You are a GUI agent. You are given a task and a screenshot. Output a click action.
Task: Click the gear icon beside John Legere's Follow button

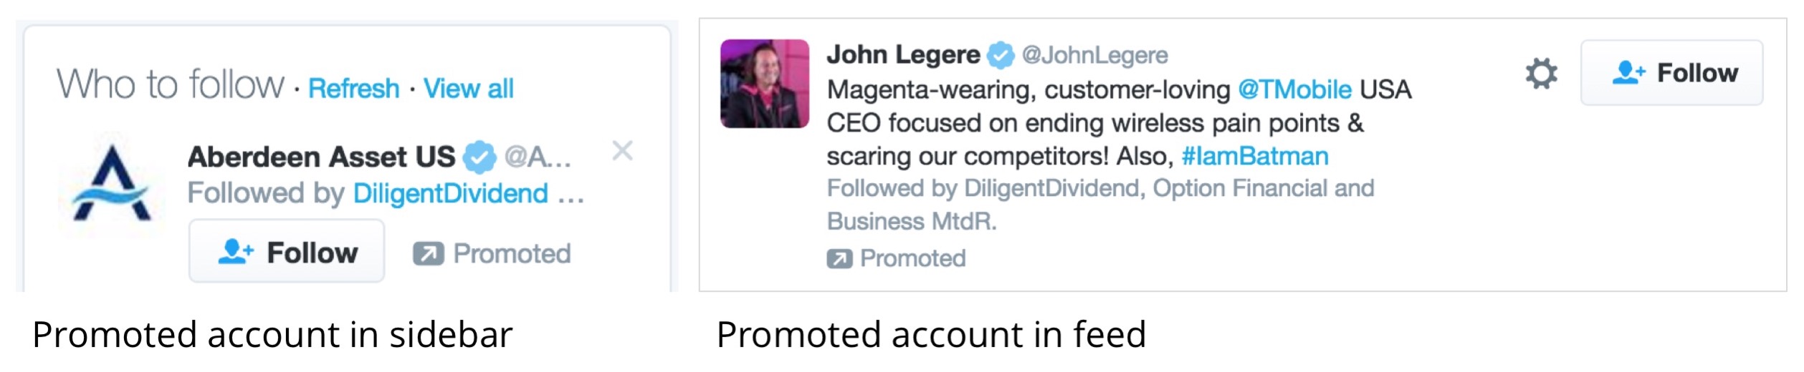click(1541, 73)
